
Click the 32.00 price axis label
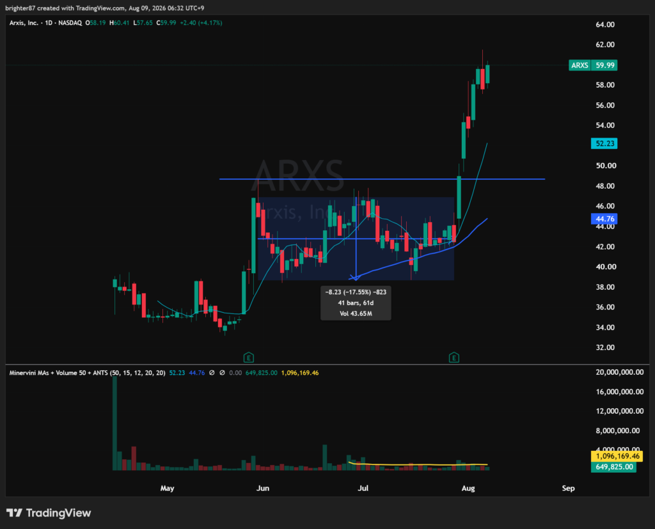605,347
